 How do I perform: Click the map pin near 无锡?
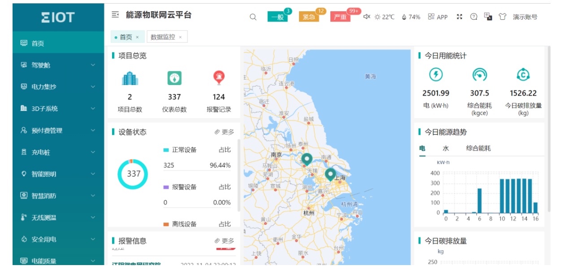point(307,159)
